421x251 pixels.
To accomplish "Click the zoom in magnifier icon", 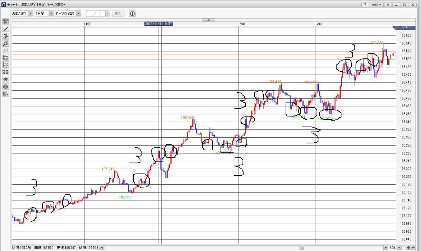I will click(5, 43).
